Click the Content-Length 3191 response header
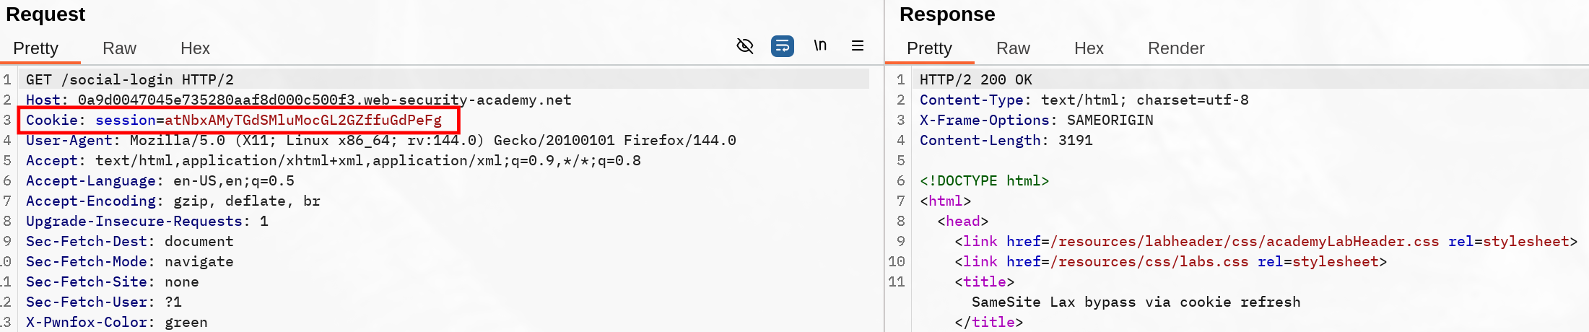 click(x=1006, y=140)
